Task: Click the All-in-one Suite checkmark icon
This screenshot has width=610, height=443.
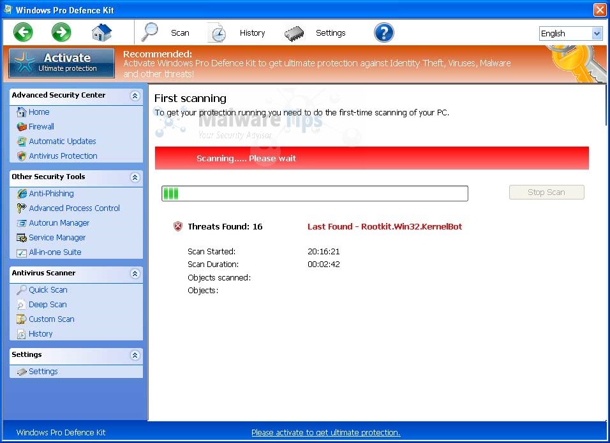Action: coord(22,252)
